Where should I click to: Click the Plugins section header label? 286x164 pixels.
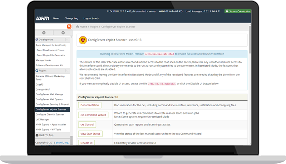tap(43, 71)
